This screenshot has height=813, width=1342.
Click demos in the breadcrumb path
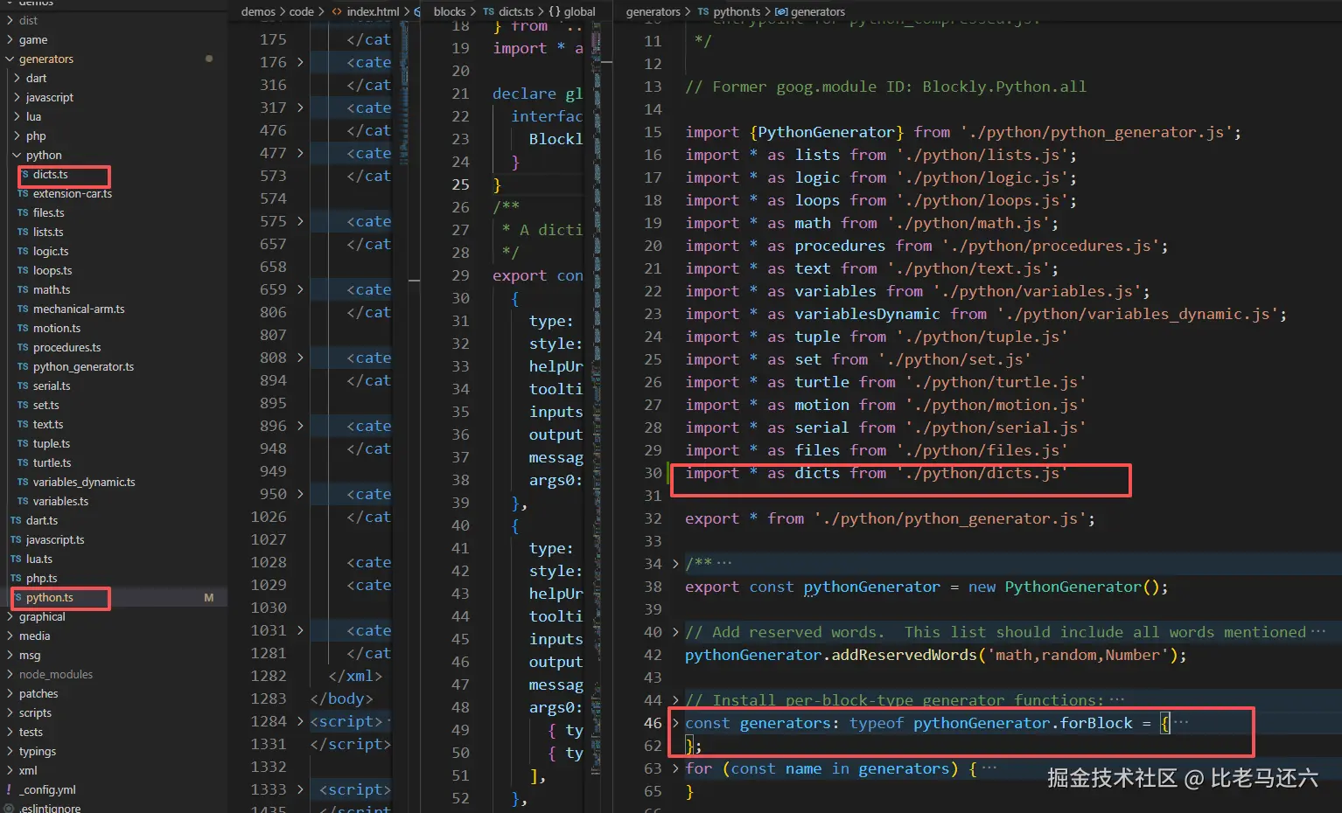coord(258,11)
